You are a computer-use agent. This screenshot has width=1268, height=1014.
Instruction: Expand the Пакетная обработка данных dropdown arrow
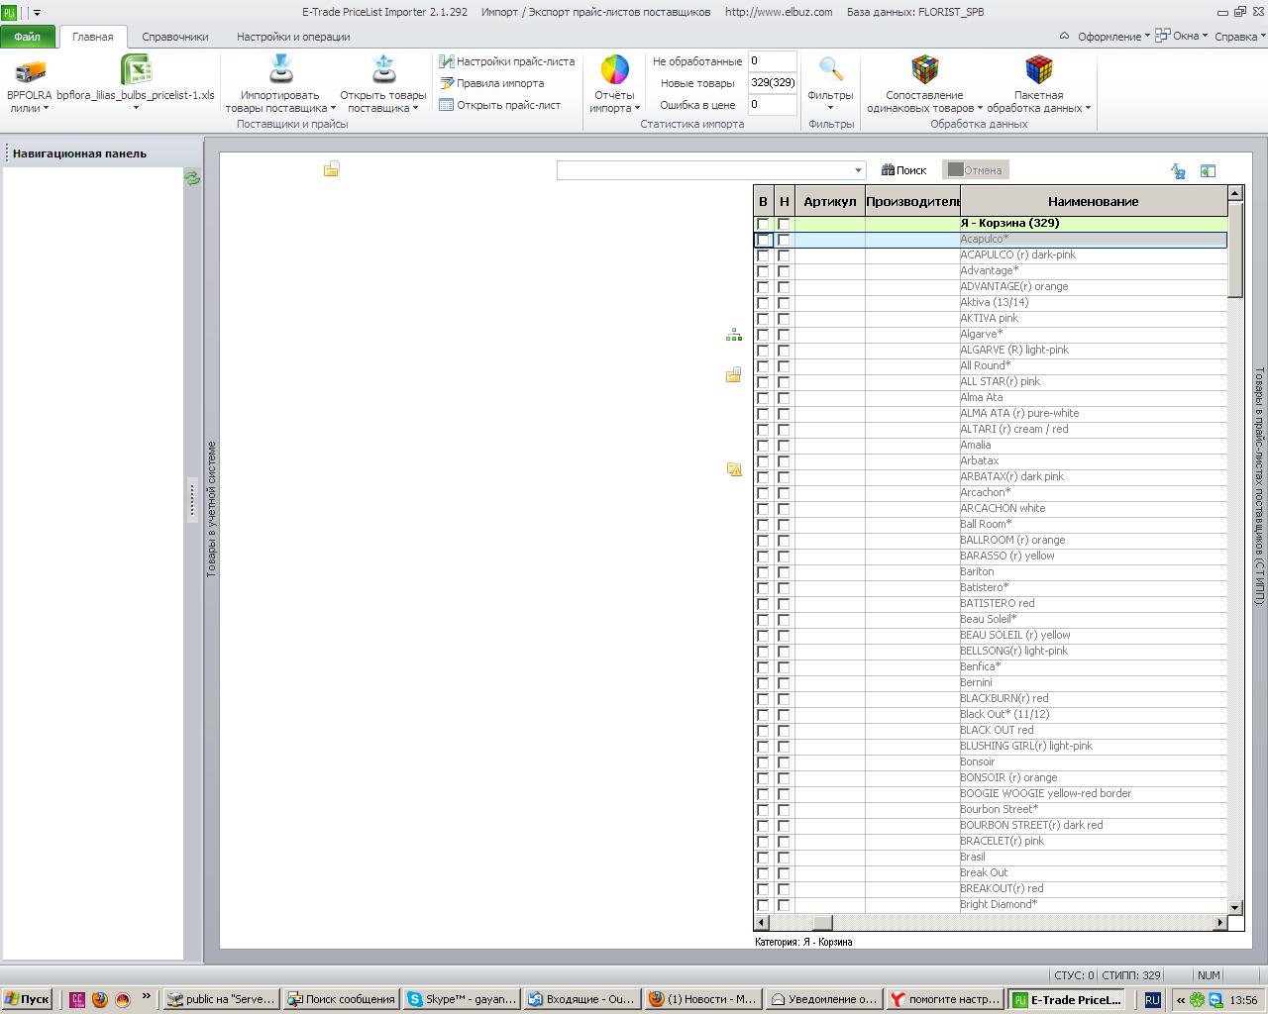tap(1088, 109)
